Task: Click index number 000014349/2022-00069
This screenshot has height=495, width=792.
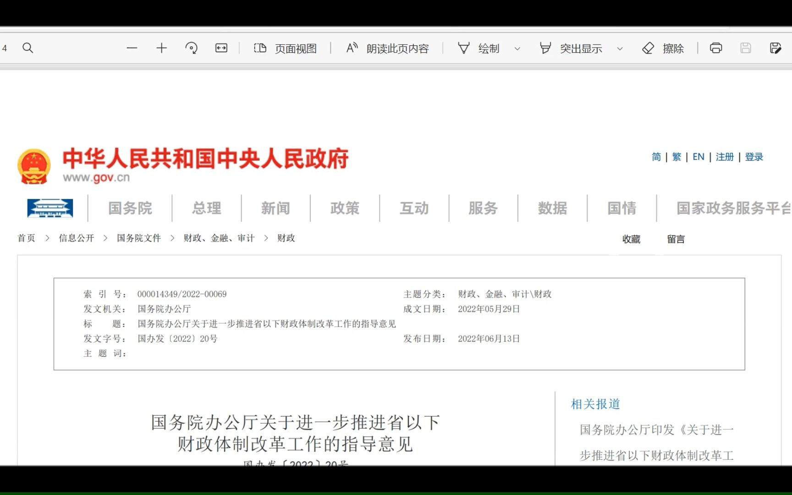Action: pyautogui.click(x=182, y=294)
